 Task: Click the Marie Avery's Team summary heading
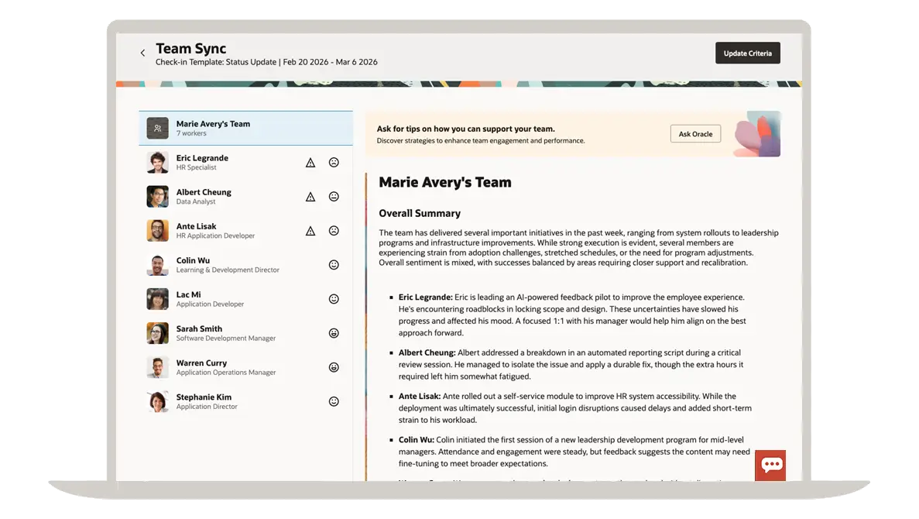444,183
